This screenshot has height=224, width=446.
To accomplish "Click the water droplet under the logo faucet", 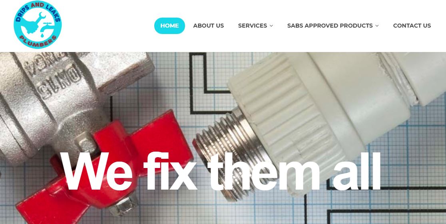I will click(x=42, y=35).
